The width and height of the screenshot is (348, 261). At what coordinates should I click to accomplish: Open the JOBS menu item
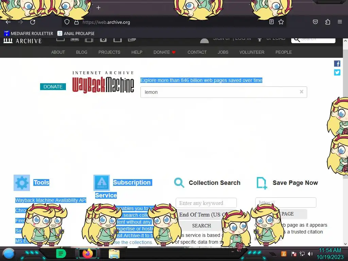(223, 52)
